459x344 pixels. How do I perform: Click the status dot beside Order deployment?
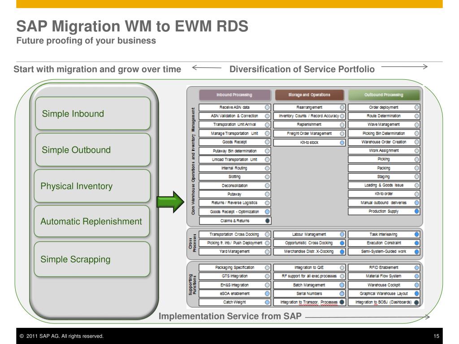click(x=417, y=107)
